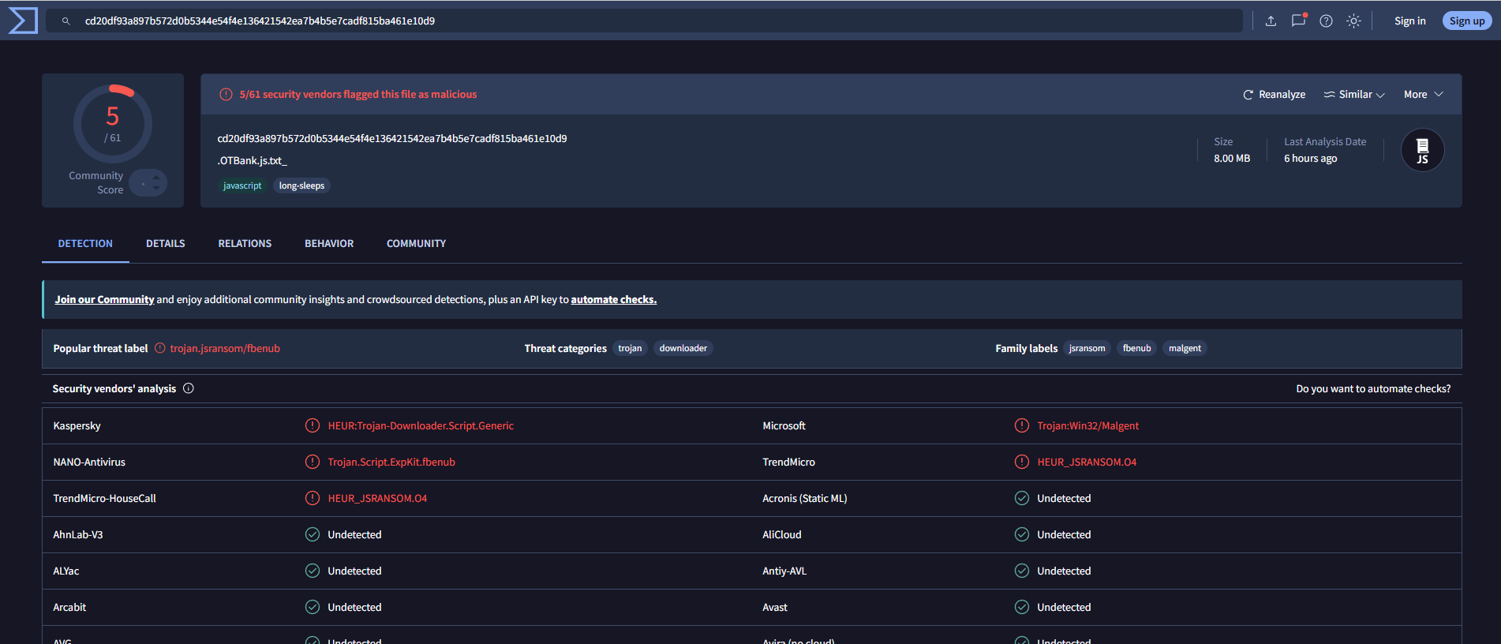Open the BEHAVIOR tab
The width and height of the screenshot is (1501, 644).
[329, 244]
